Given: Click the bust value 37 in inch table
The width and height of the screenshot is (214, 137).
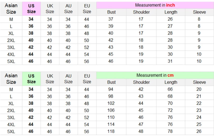Looking at the screenshot, I should pos(111,19).
